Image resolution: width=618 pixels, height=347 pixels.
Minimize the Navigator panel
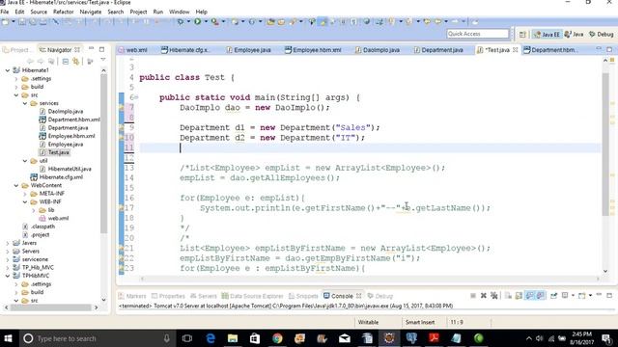tap(92, 49)
